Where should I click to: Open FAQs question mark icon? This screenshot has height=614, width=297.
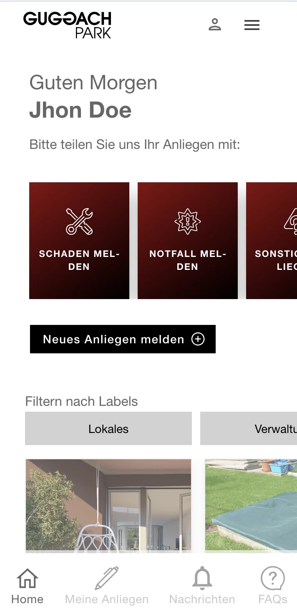(x=273, y=579)
